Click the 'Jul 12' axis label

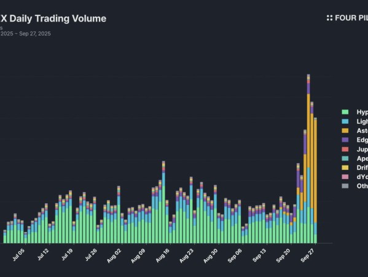tap(43, 255)
